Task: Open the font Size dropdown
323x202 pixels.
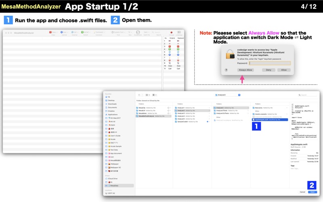Action: pyautogui.click(x=130, y=32)
